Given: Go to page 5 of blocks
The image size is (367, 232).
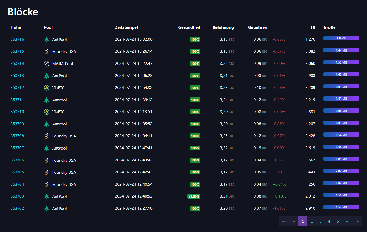Looking at the screenshot, I should tap(338, 221).
